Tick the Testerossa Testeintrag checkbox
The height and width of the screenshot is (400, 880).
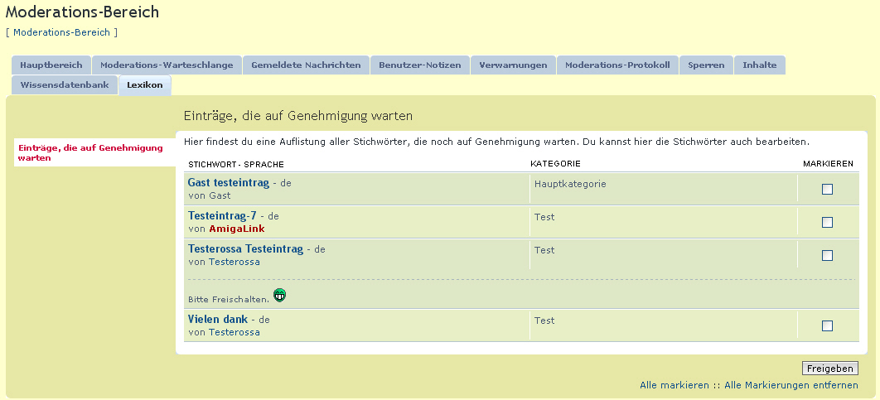827,256
